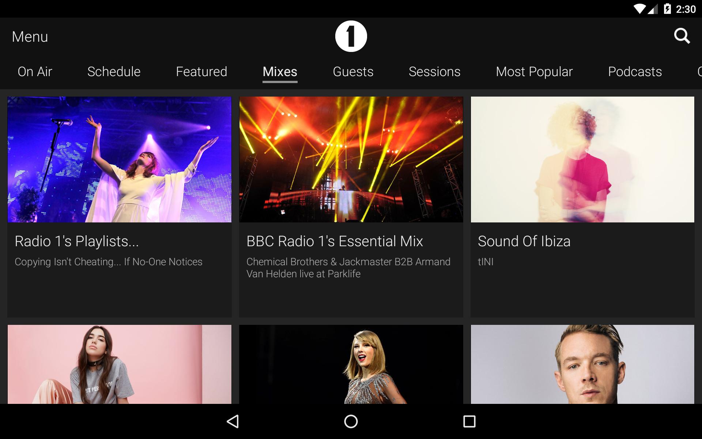Select the Radio 1's Playlists... title
The image size is (702, 439).
click(77, 241)
